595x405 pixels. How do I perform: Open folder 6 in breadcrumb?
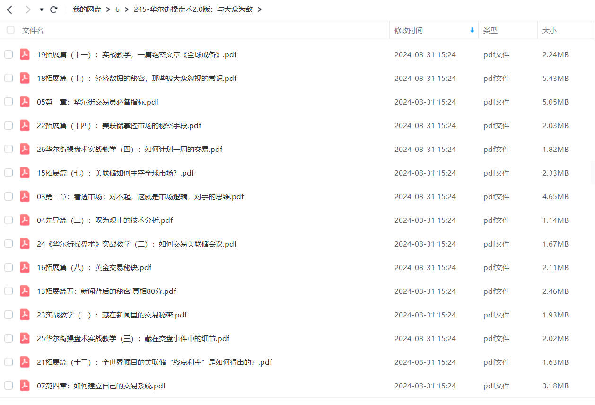click(x=117, y=9)
